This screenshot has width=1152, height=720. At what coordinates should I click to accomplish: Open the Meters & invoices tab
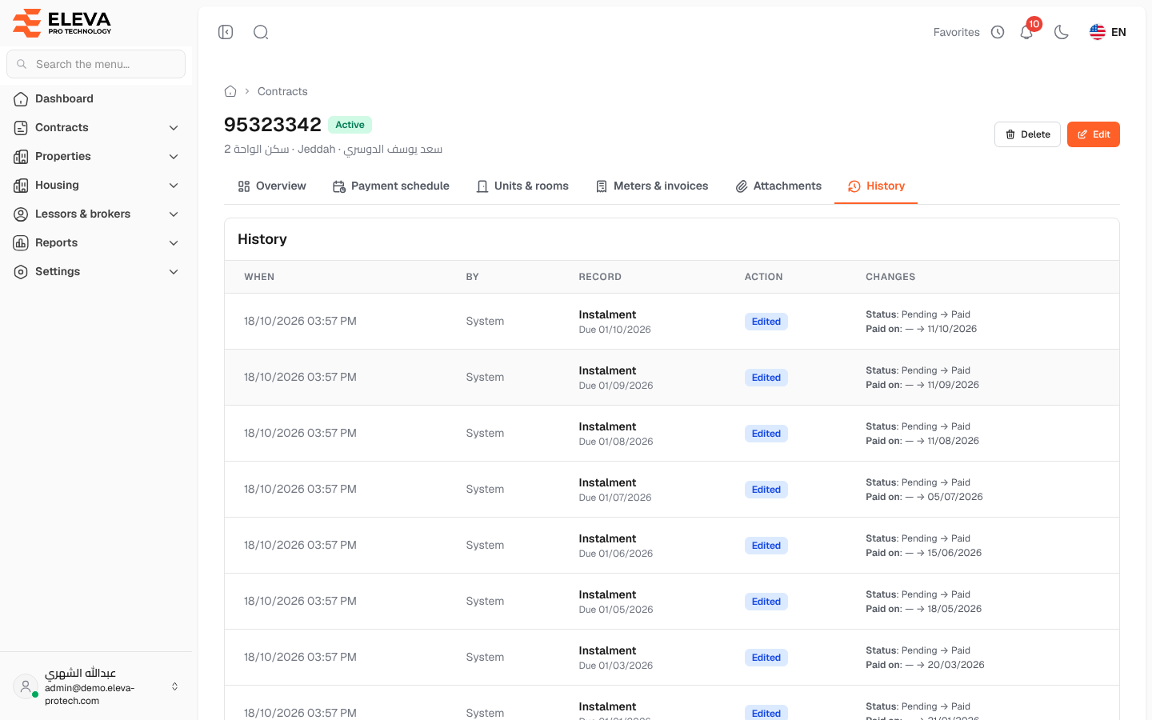click(x=651, y=186)
